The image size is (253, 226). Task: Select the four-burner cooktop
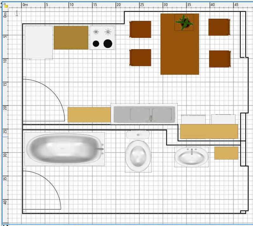pos(102,38)
